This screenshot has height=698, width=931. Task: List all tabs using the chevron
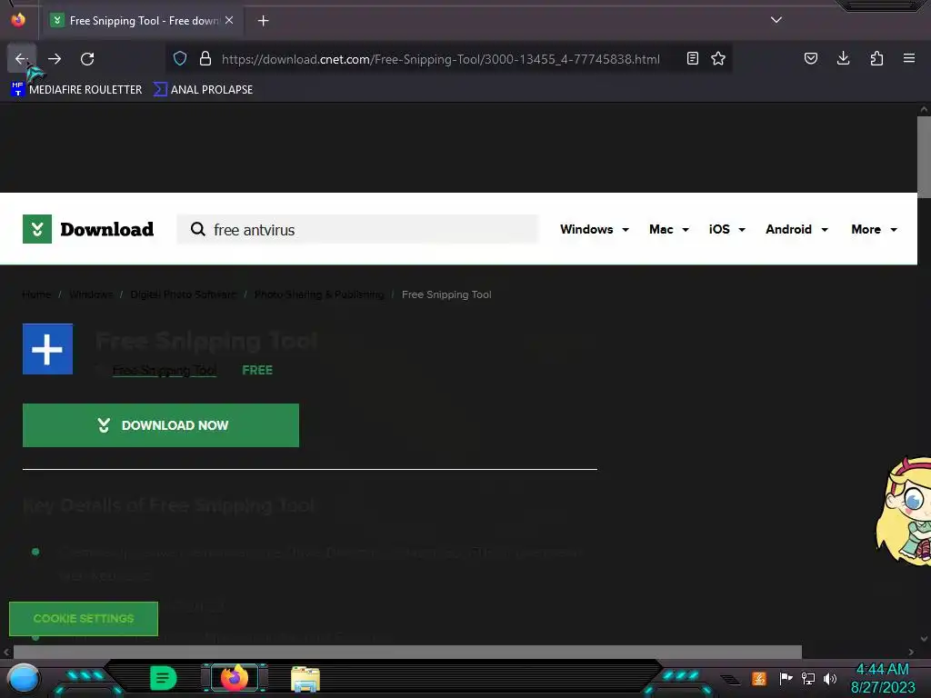[776, 20]
